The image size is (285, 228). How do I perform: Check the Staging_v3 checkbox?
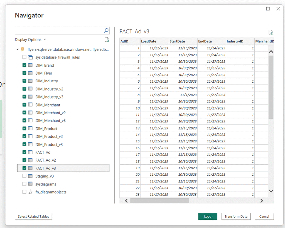[24, 176]
